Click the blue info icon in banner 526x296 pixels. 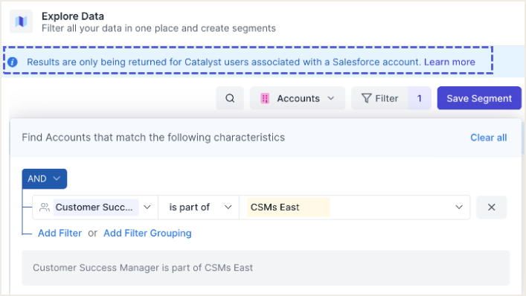click(13, 62)
